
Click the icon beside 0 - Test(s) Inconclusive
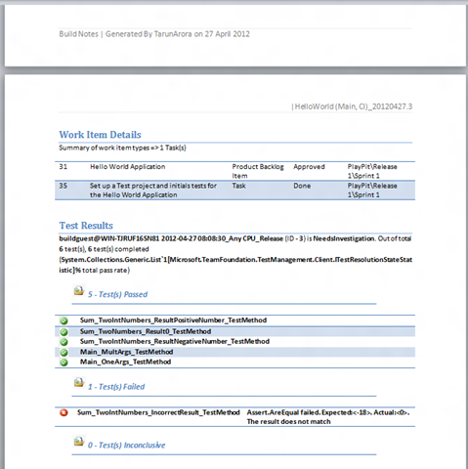(x=79, y=442)
